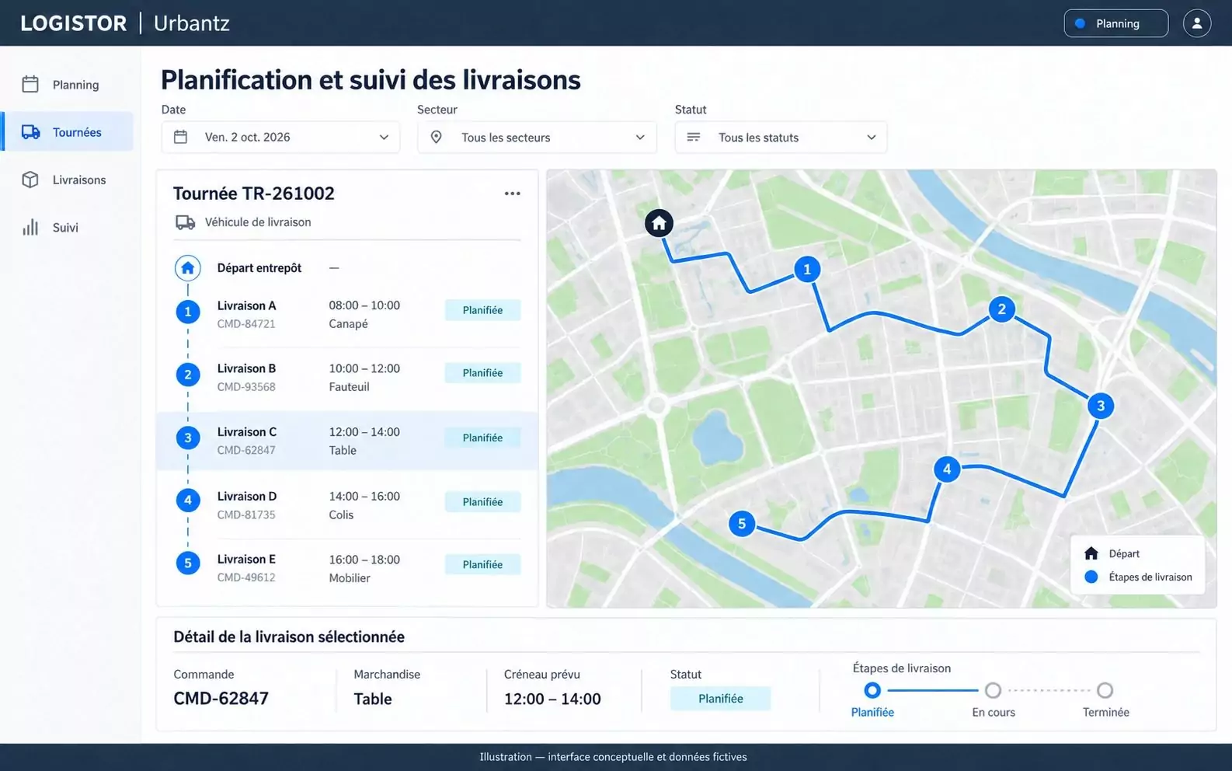The width and height of the screenshot is (1232, 771).
Task: Click the Livraison C title text
Action: point(247,432)
